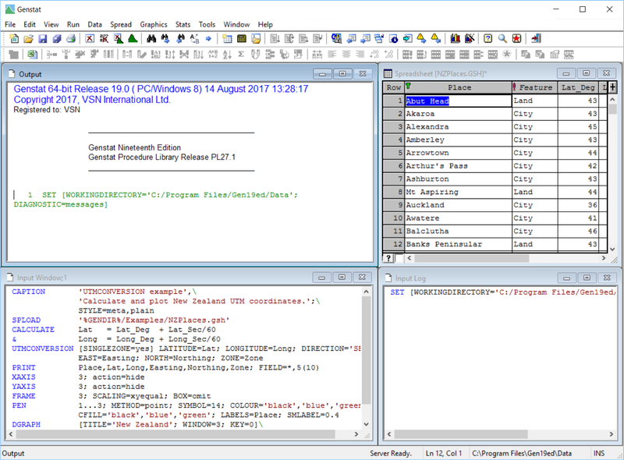Open Find using the binoculars icon
Viewport: 624px width, 460px height.
point(151,39)
